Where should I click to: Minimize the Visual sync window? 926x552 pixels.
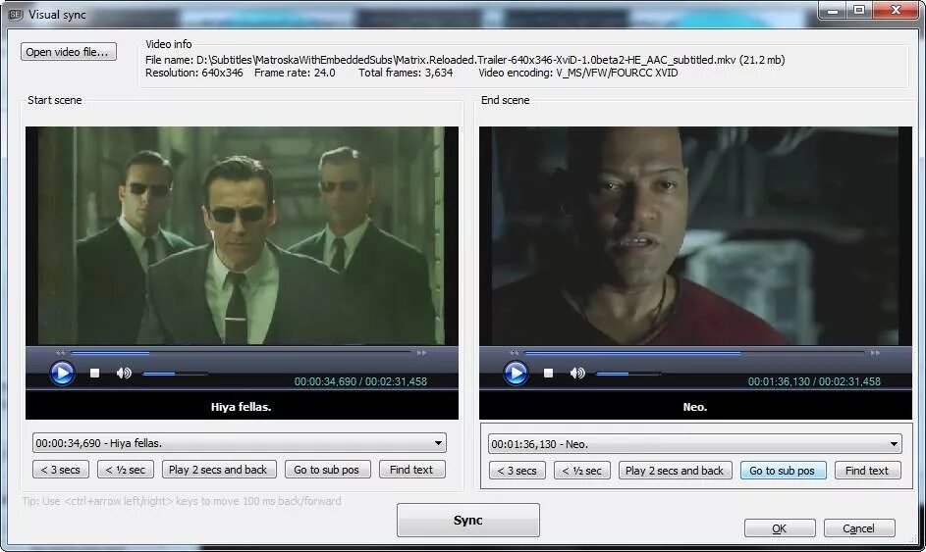click(833, 10)
